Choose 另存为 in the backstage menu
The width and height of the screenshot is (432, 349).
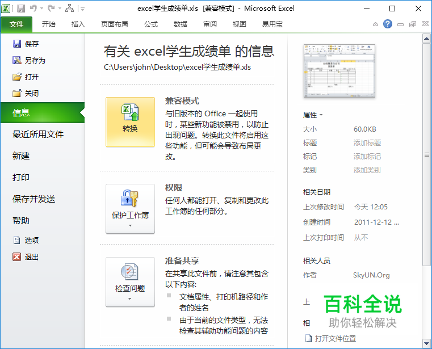29,60
